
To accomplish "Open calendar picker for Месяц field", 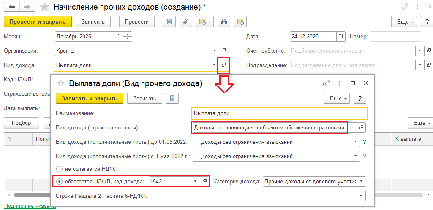I will tap(118, 36).
